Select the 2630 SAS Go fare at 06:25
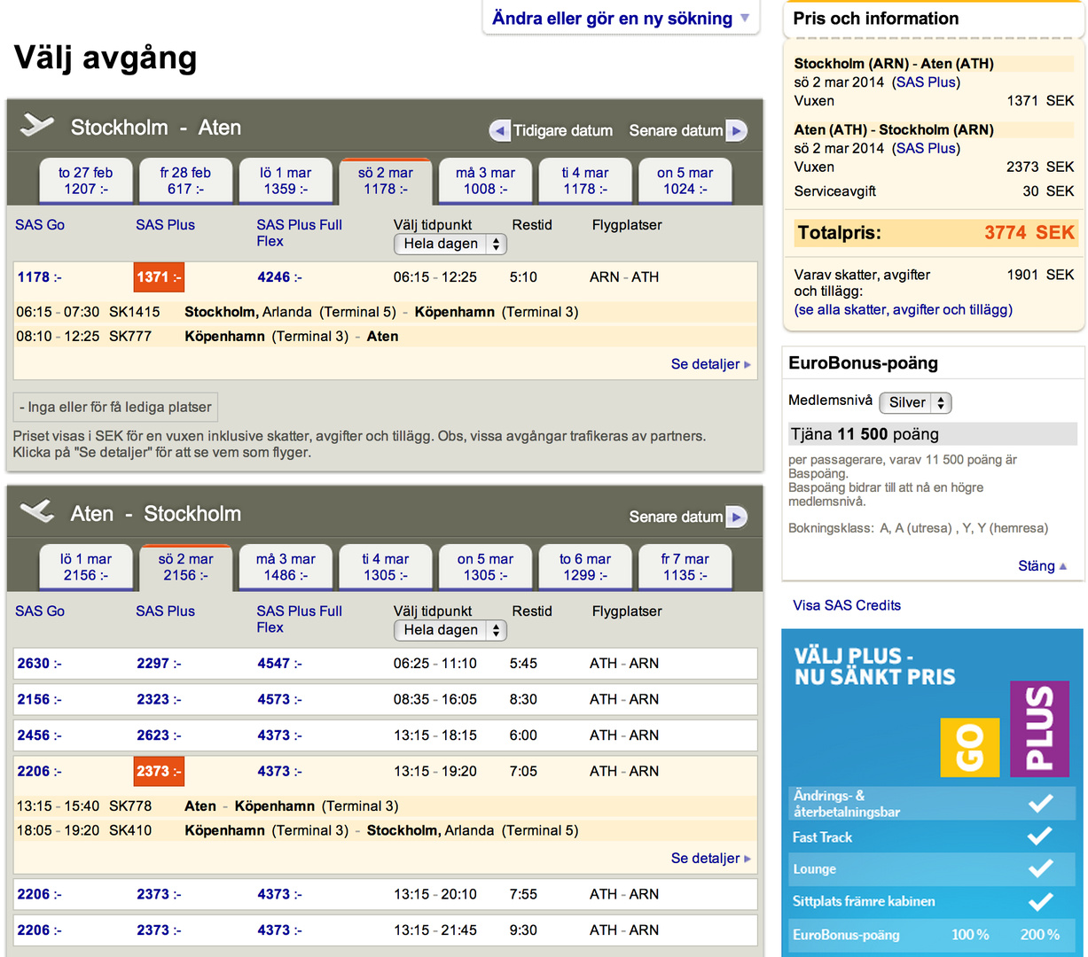 point(39,664)
